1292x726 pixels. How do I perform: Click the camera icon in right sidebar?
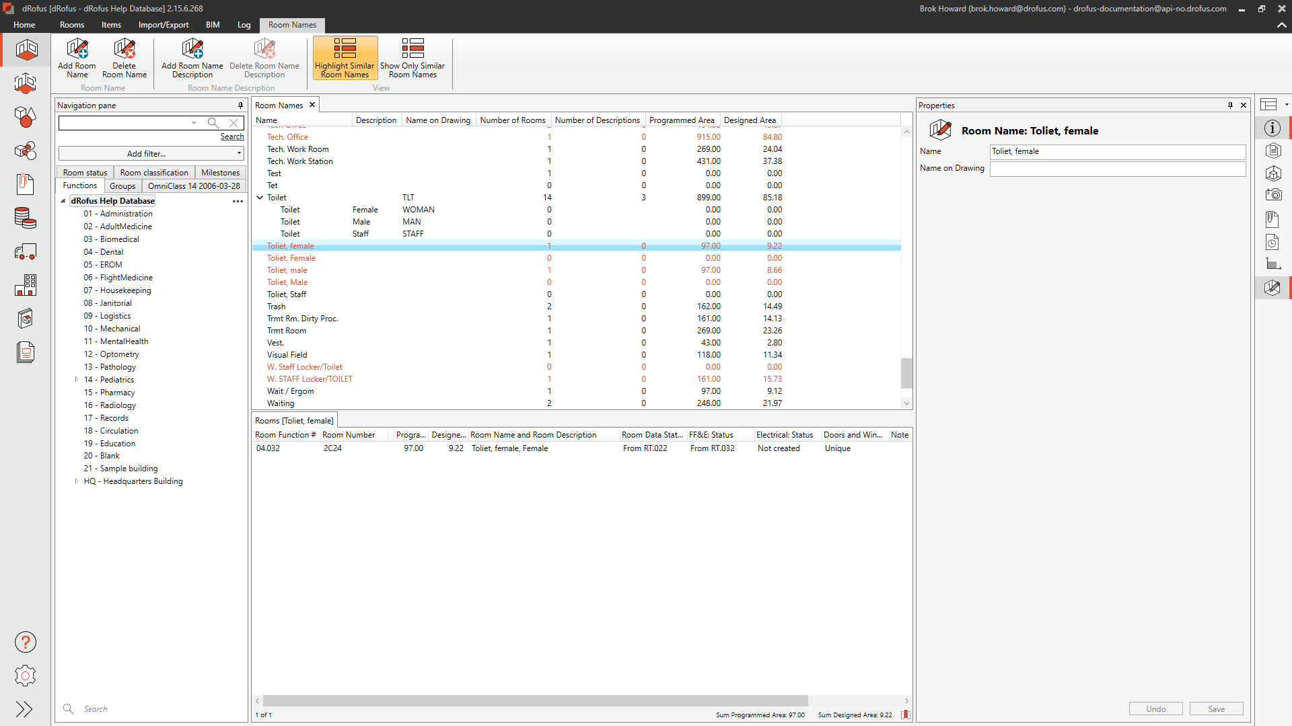(x=1272, y=195)
